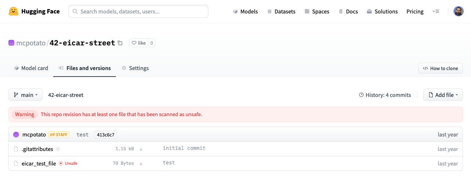Click the How to clone button

440,68
